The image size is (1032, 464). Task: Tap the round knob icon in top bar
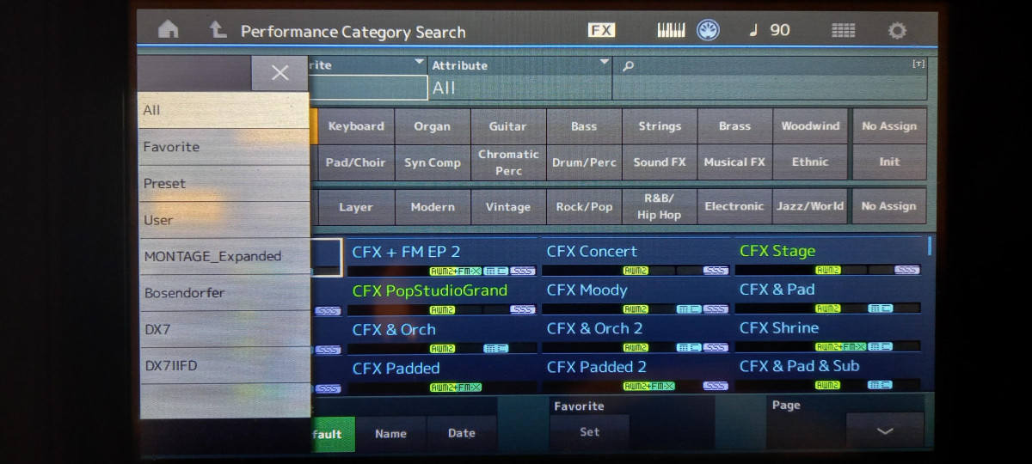click(x=708, y=30)
